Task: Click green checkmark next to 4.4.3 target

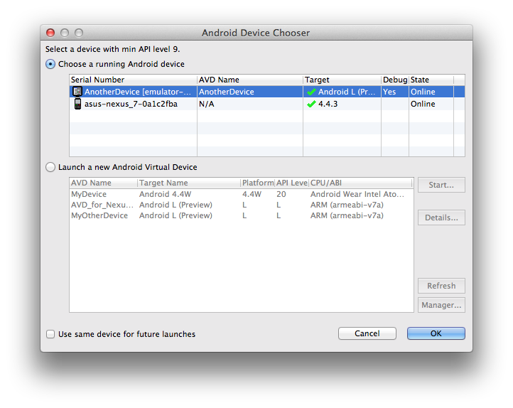Action: (311, 104)
